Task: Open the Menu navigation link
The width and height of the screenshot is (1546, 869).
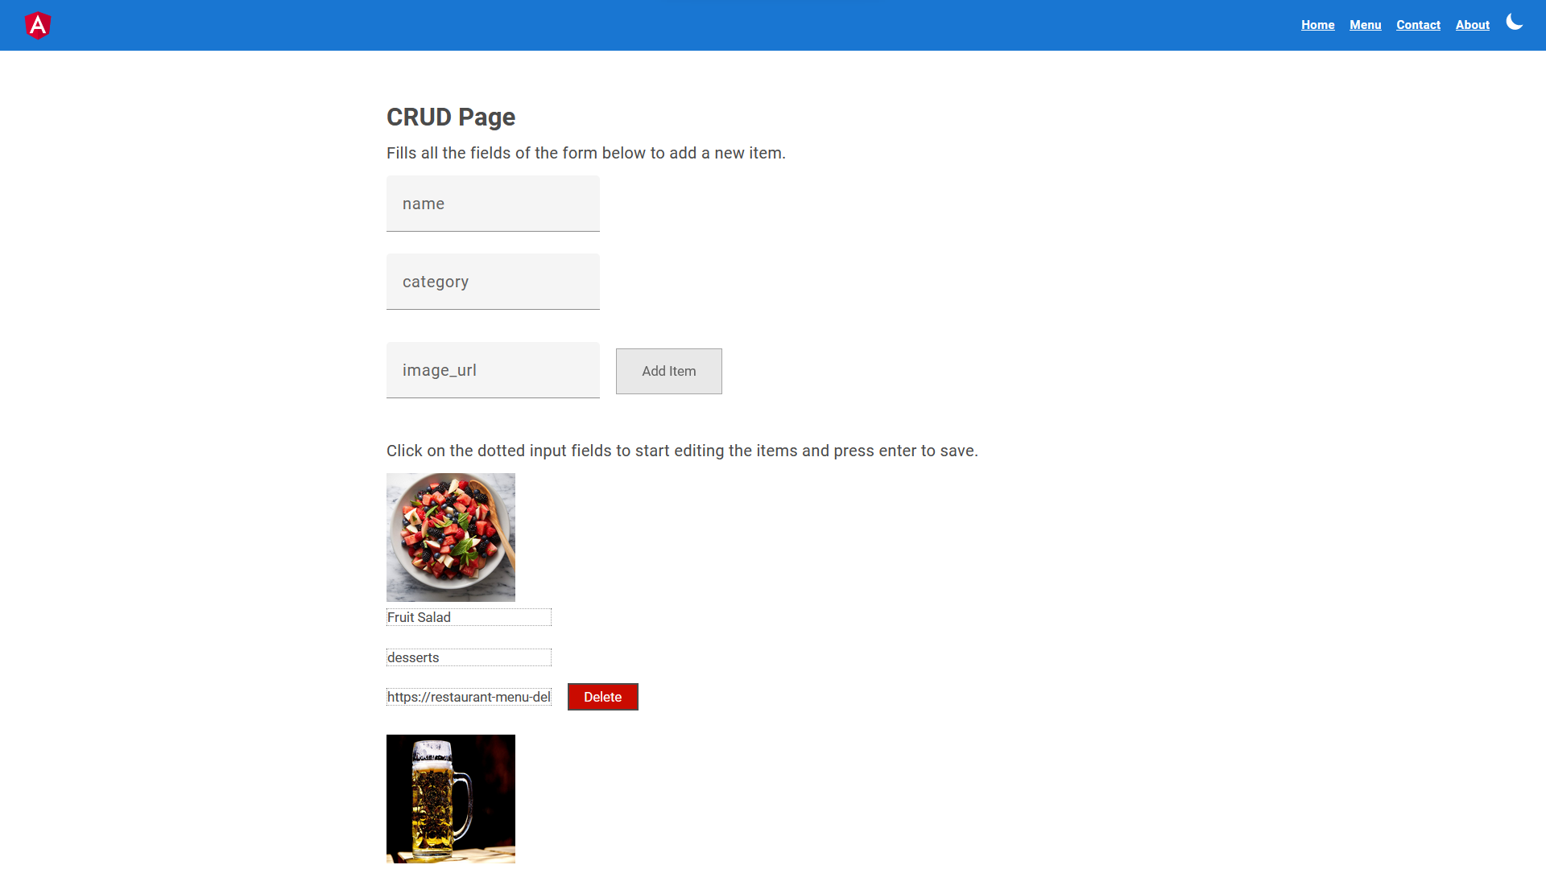Action: pyautogui.click(x=1365, y=25)
